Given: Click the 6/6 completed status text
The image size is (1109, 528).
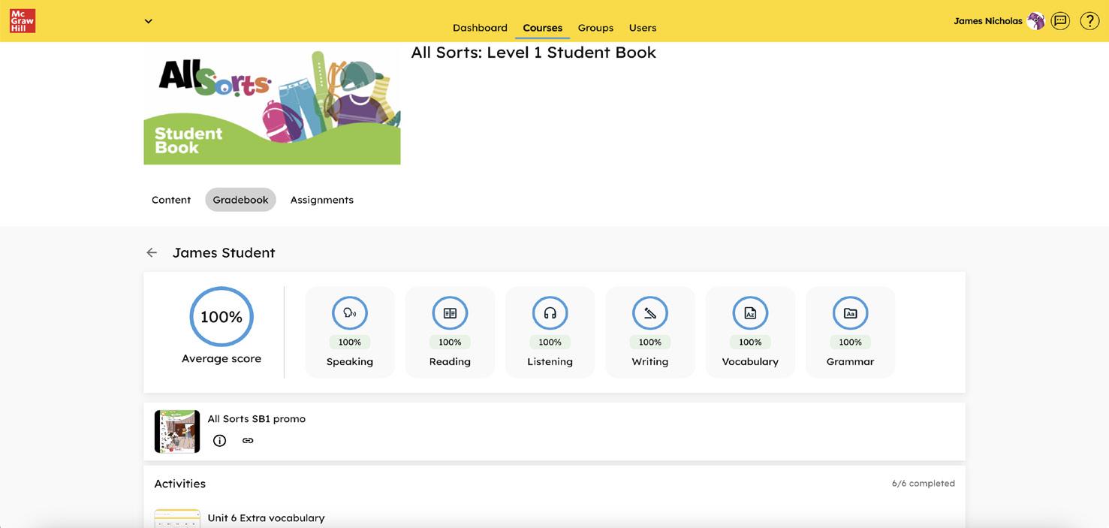Looking at the screenshot, I should point(923,484).
